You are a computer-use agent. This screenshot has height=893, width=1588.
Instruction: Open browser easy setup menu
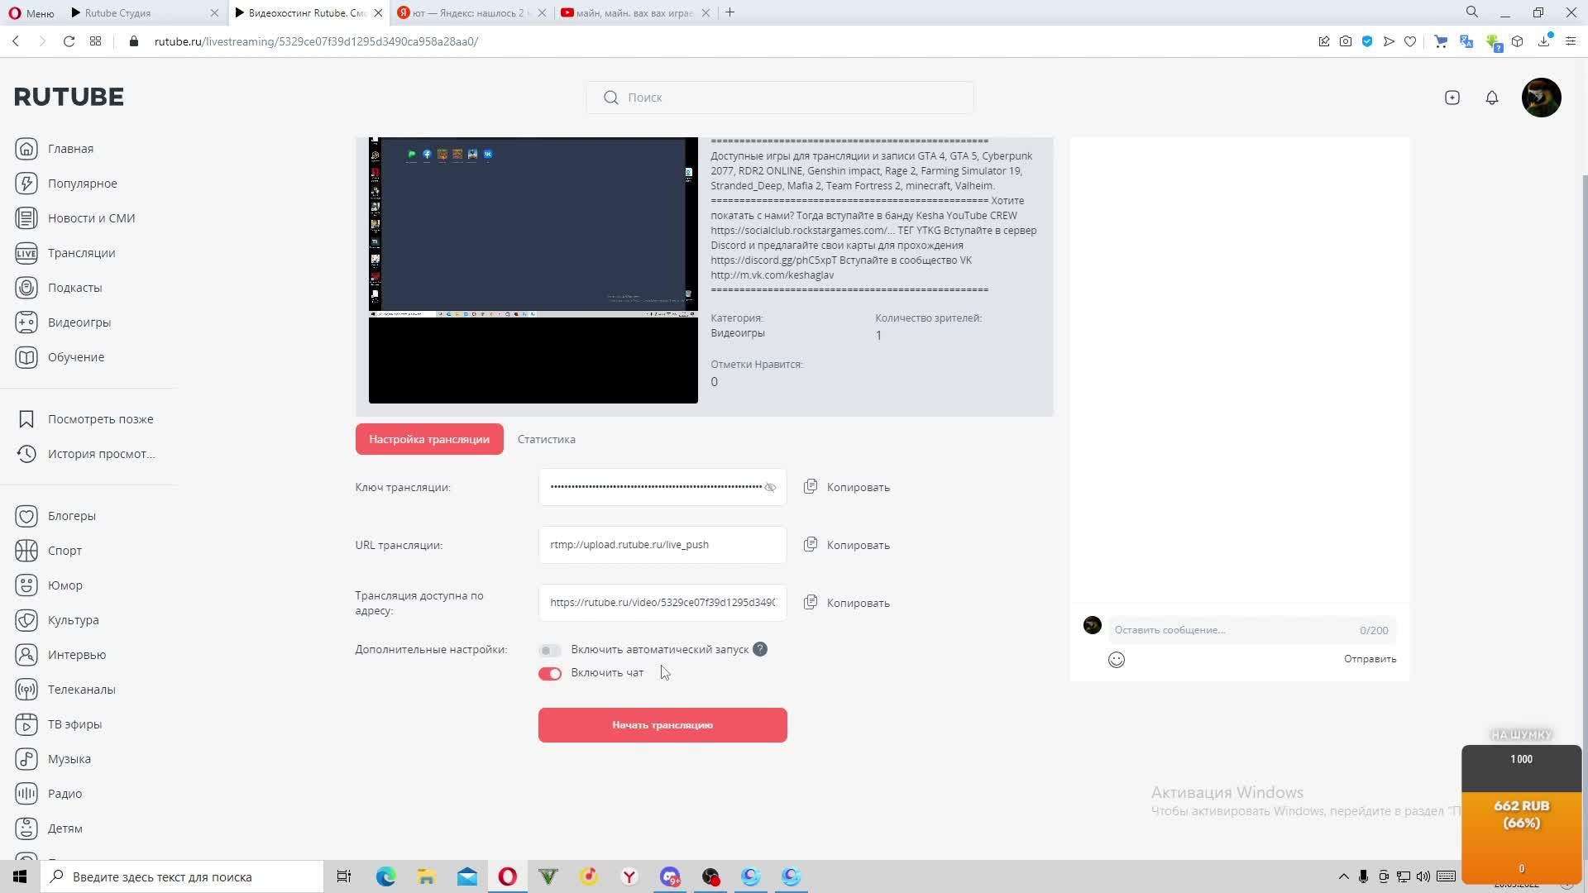[x=1570, y=41]
